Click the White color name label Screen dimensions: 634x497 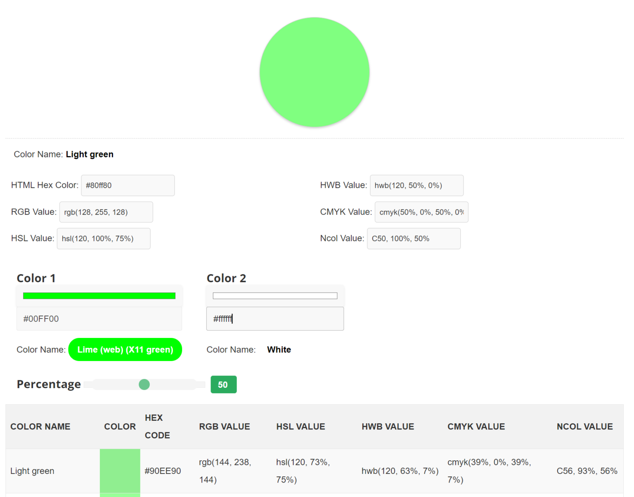(x=279, y=349)
